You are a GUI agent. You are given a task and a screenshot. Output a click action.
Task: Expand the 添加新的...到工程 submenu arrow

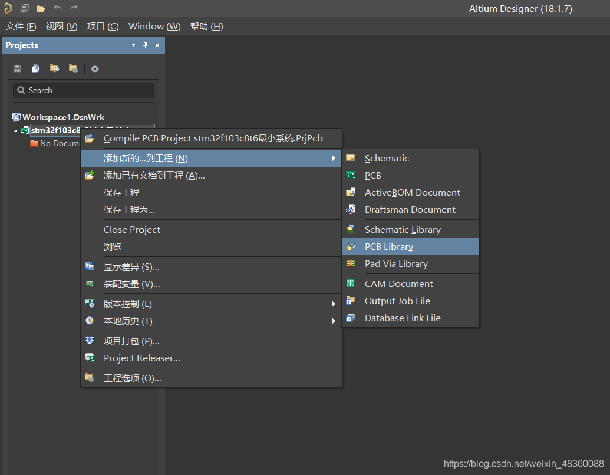pyautogui.click(x=334, y=159)
